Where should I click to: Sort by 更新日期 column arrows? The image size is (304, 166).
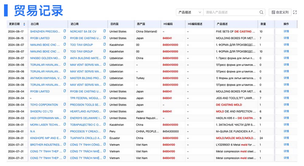click(x=24, y=24)
